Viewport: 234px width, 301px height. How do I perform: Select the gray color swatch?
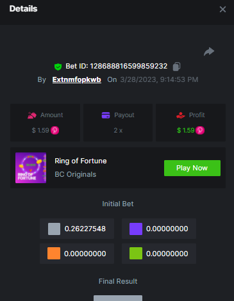coord(54,229)
